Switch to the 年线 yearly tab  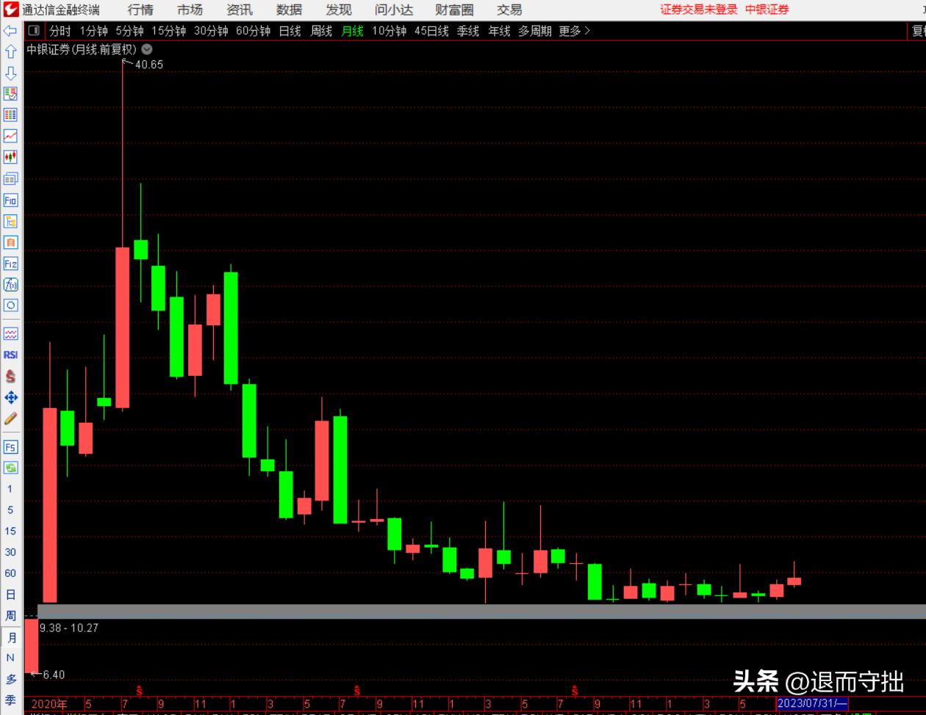pyautogui.click(x=499, y=31)
